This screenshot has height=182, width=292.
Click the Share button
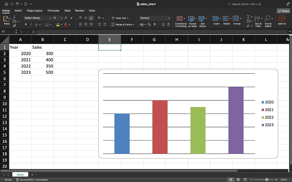point(283,11)
